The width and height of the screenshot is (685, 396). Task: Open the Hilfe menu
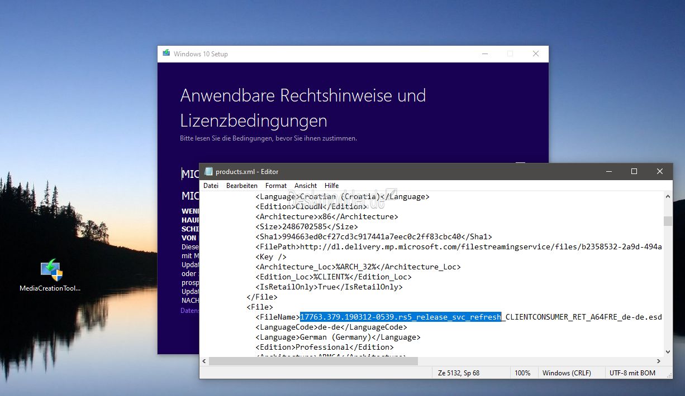[331, 186]
